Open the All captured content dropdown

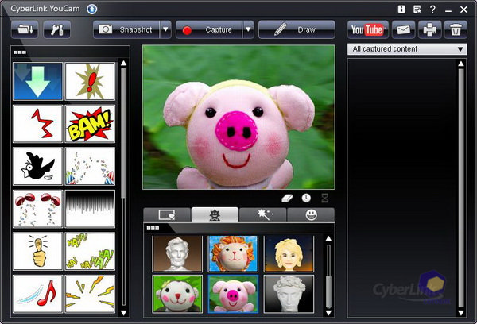(406, 49)
